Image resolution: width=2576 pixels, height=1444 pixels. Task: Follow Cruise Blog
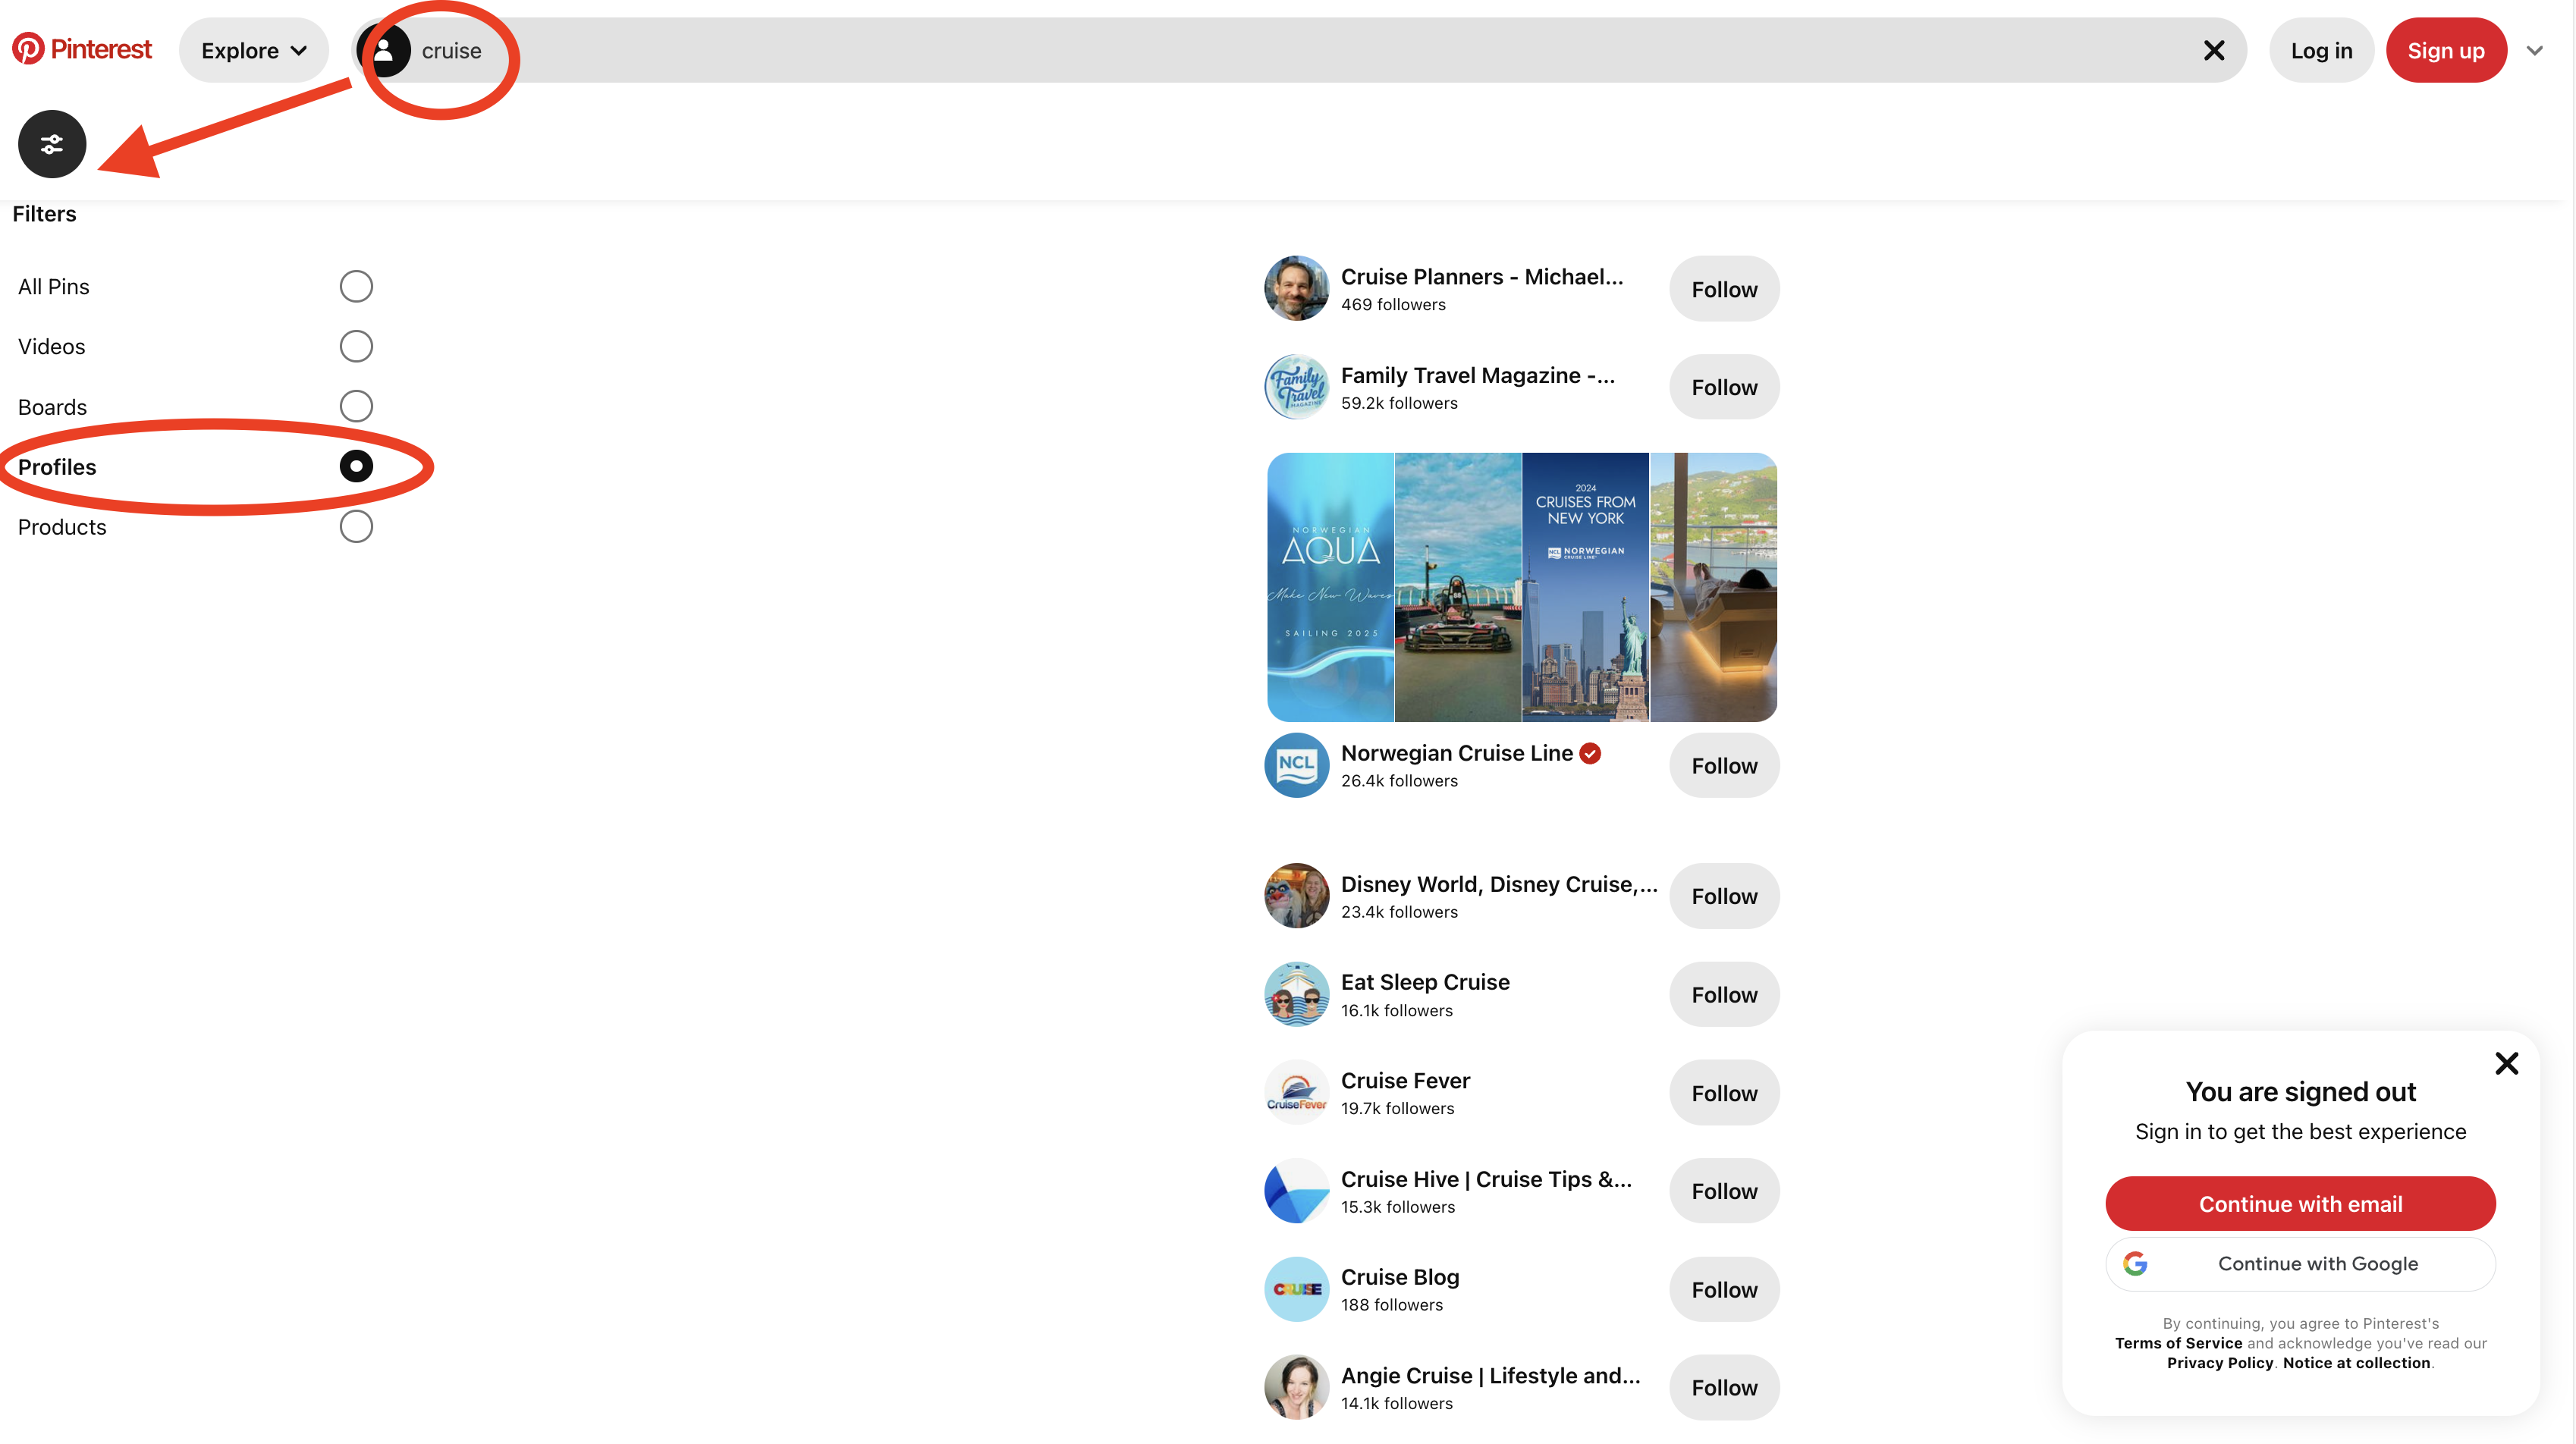coord(1724,1290)
